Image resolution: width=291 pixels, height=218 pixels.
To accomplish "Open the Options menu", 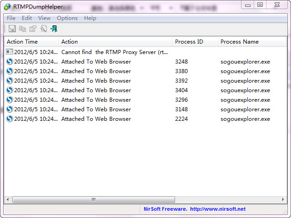I will 67,18.
